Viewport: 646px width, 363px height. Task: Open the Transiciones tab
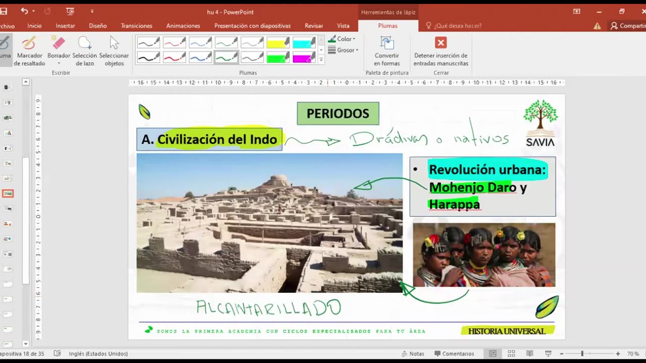(136, 26)
